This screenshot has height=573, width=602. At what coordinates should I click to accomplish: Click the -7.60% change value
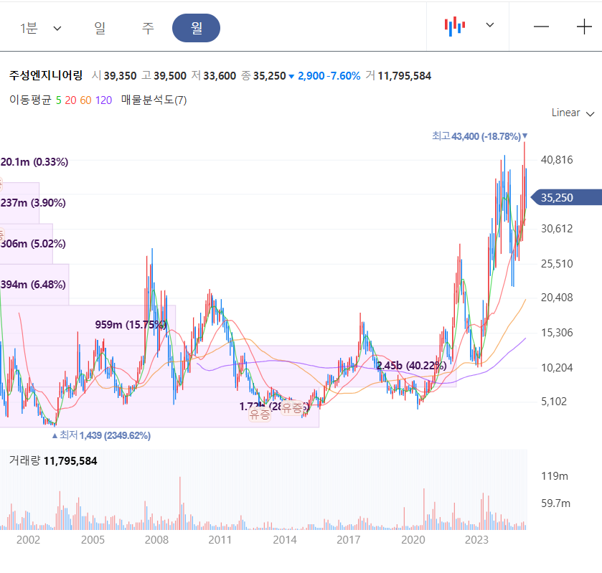[344, 75]
